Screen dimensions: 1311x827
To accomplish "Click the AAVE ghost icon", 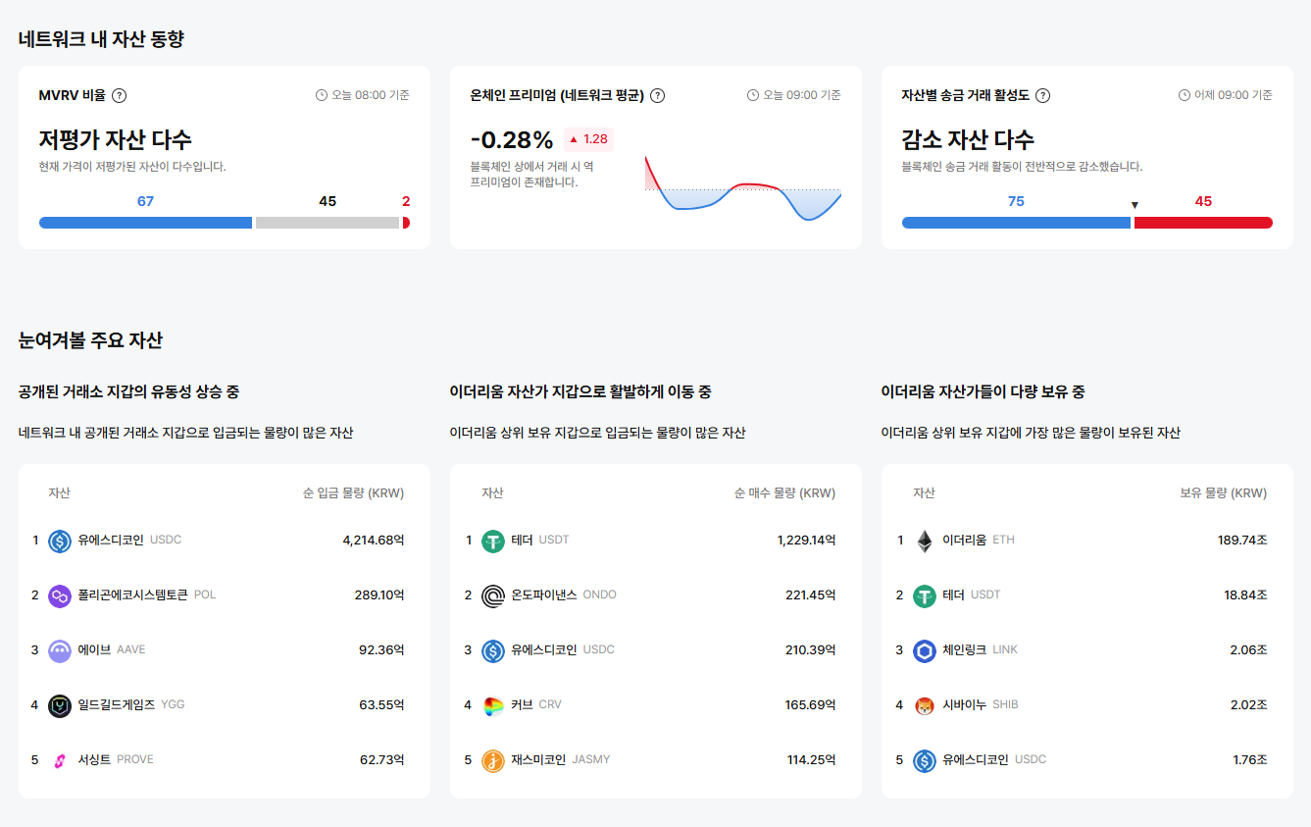I will [x=60, y=650].
